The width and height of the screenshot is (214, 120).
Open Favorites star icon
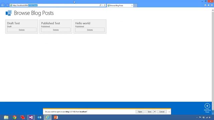[209, 5]
